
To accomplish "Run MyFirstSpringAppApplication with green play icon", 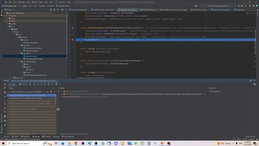I will pos(235,6).
